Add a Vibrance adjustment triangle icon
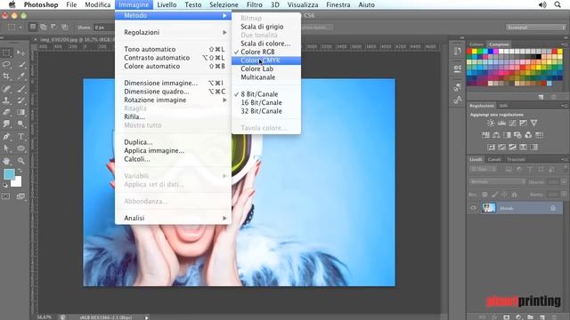The image size is (570, 320). tap(533, 124)
